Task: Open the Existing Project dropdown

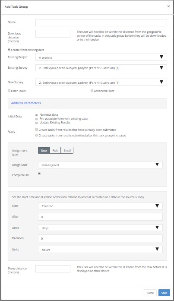Action: point(101,57)
